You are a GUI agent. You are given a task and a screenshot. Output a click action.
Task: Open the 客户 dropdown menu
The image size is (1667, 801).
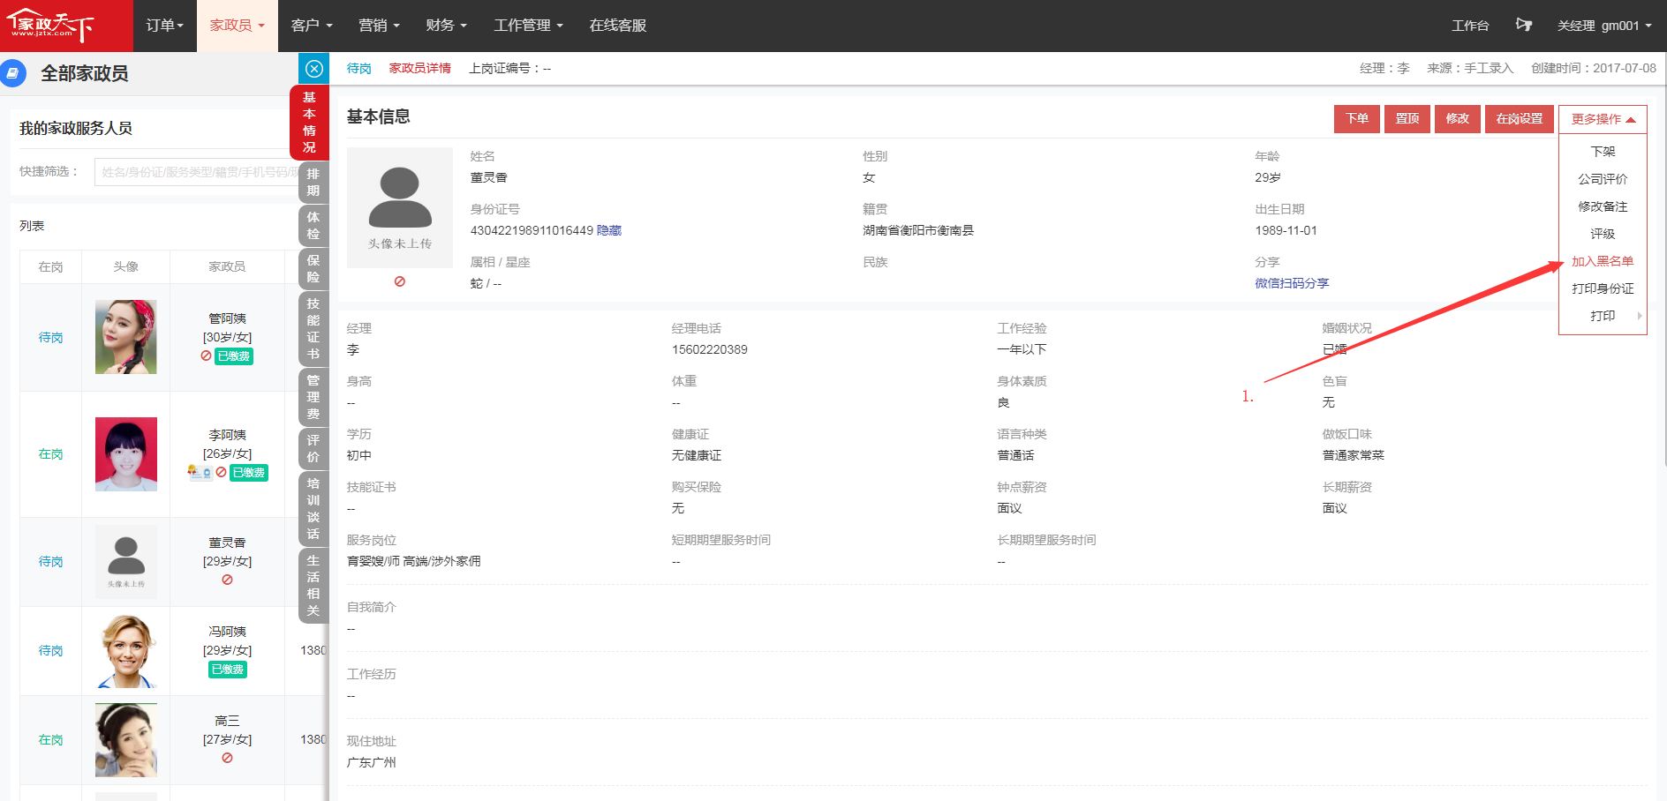(312, 26)
